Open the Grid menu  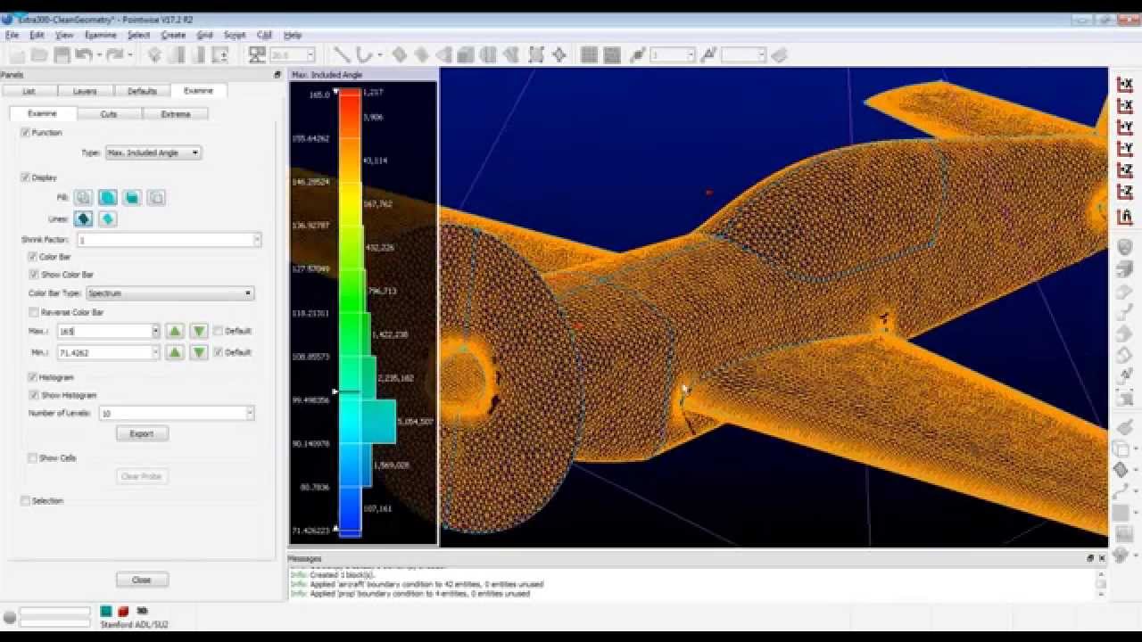205,35
